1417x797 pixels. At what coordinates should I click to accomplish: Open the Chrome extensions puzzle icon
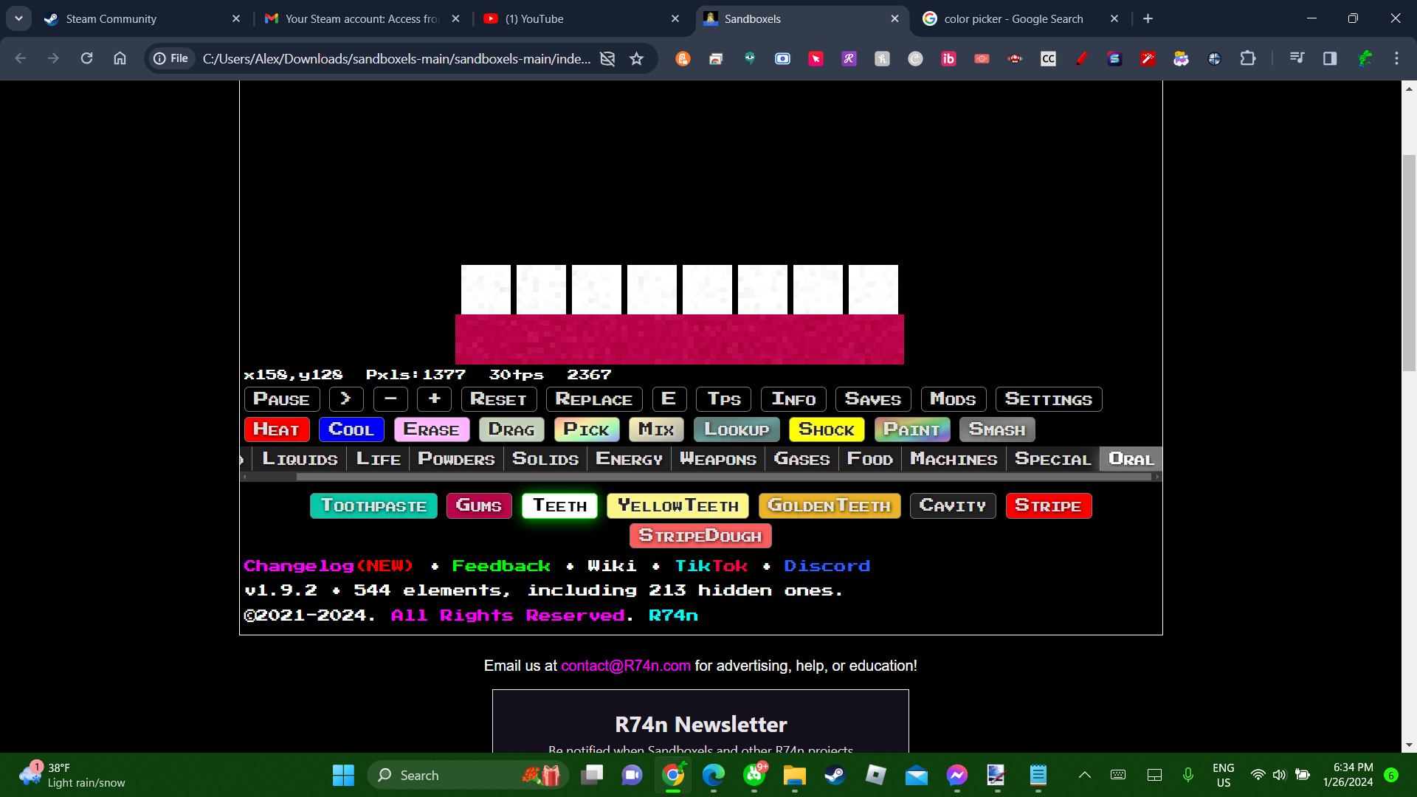click(1247, 58)
